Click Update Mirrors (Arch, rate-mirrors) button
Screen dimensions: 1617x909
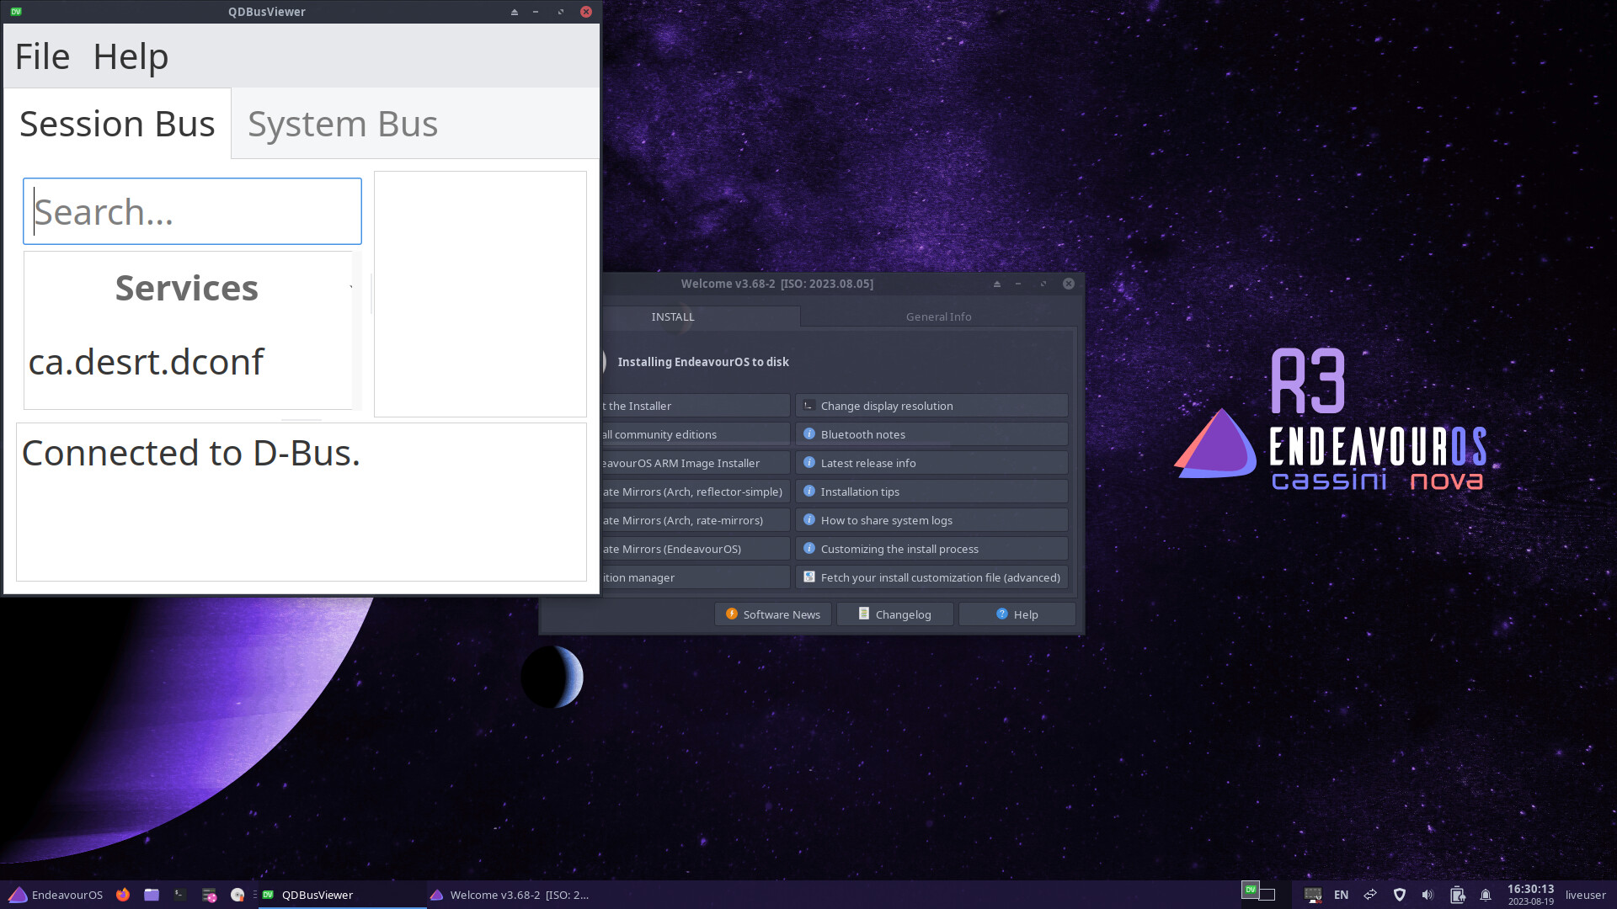695,520
